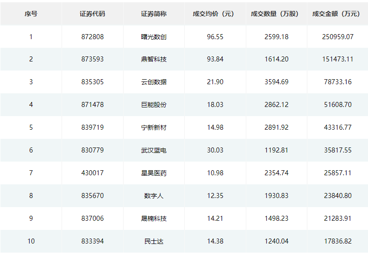
Task: Select the average price cell 93.84
Action: (215, 59)
